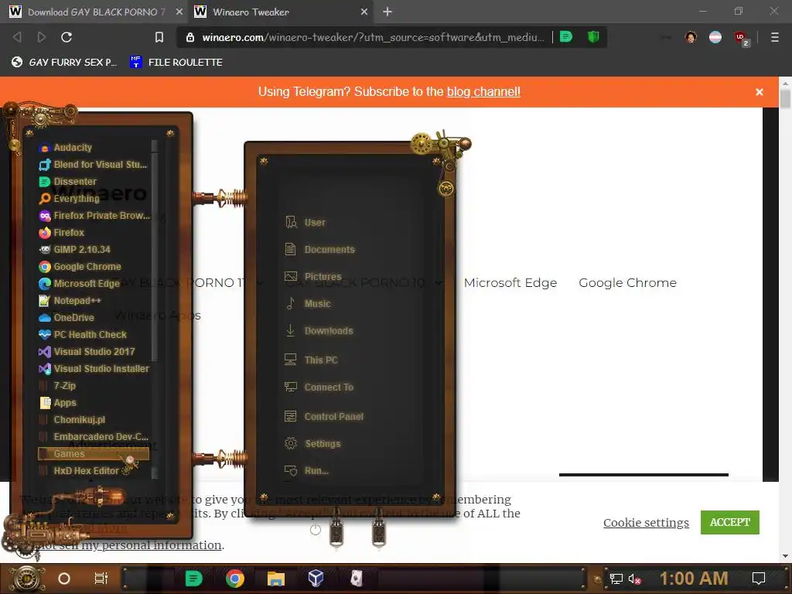Open the notification center icon
Image resolution: width=792 pixels, height=594 pixels.
coord(758,579)
